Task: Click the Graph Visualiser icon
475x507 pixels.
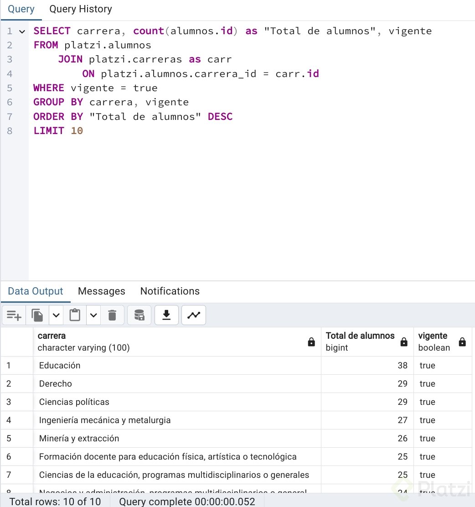Action: click(x=194, y=315)
